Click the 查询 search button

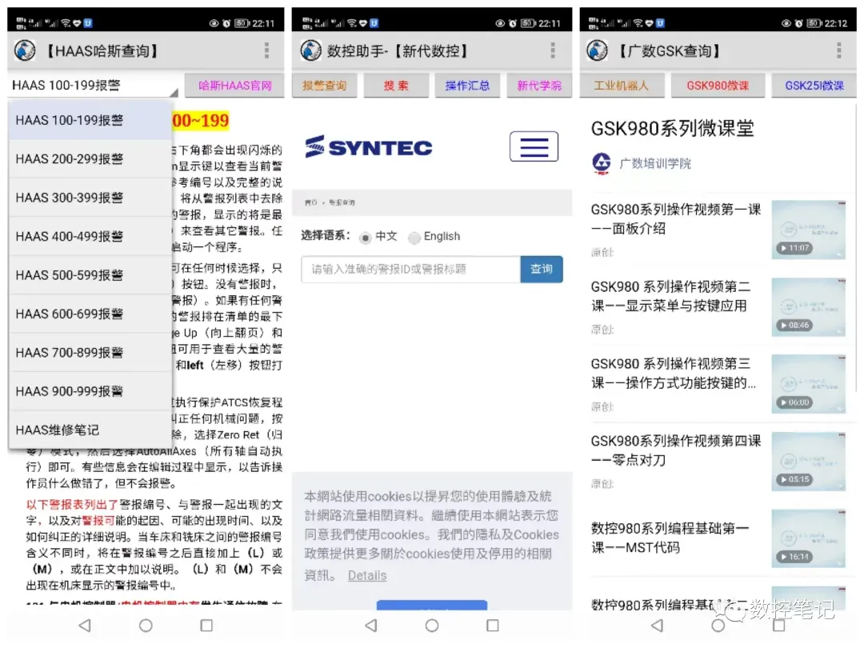point(541,269)
